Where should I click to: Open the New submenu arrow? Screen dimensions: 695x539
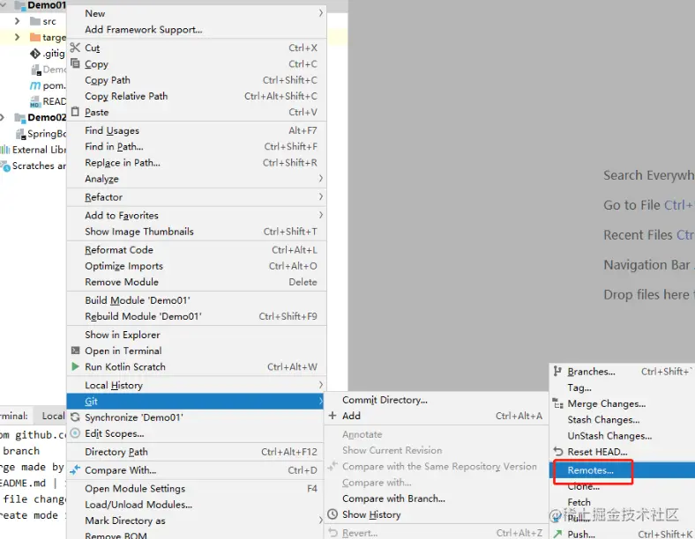point(321,13)
